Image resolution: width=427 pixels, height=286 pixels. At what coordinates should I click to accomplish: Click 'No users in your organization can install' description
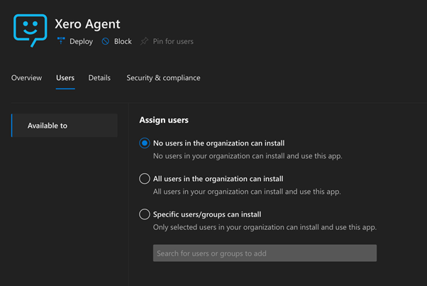tap(248, 156)
